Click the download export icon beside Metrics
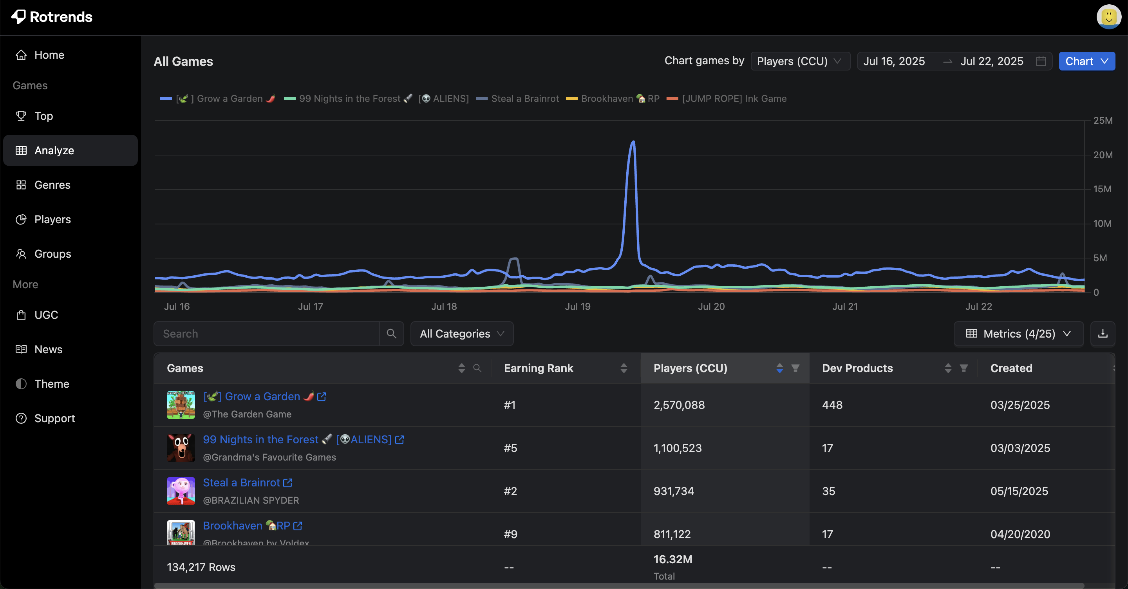The height and width of the screenshot is (589, 1128). click(1103, 334)
